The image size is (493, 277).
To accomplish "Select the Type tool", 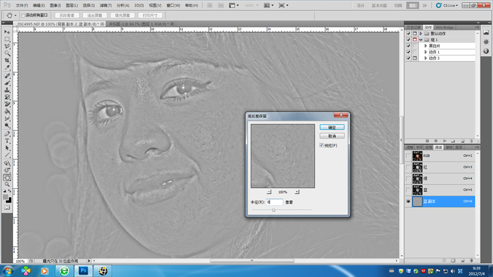I will pyautogui.click(x=7, y=140).
